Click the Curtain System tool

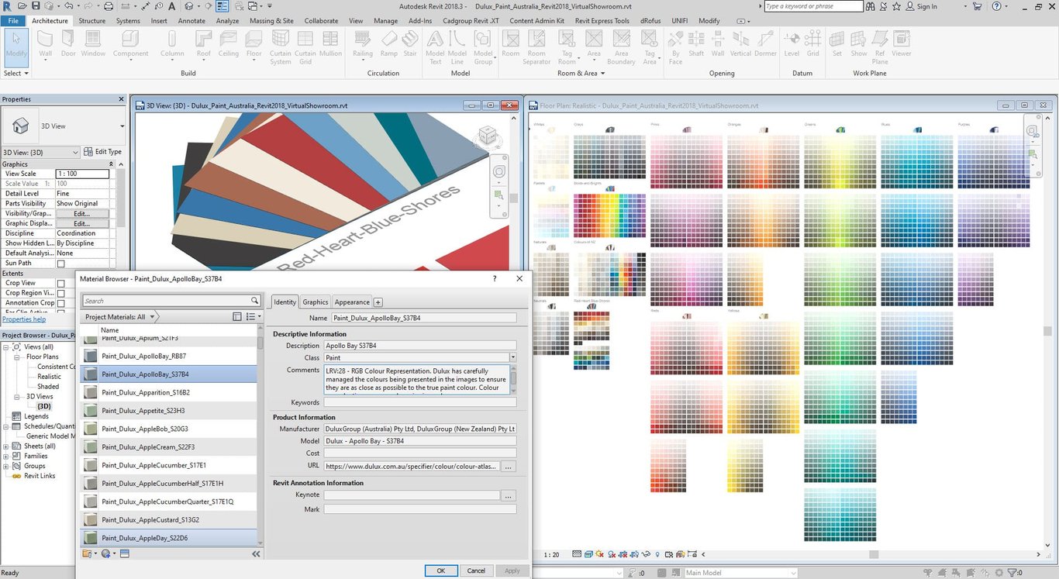281,47
